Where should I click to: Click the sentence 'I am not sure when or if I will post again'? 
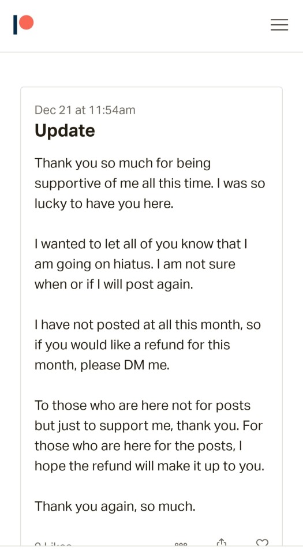[135, 274]
